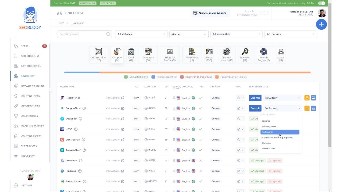
Task: Open the All markets dropdown
Action: (290, 34)
